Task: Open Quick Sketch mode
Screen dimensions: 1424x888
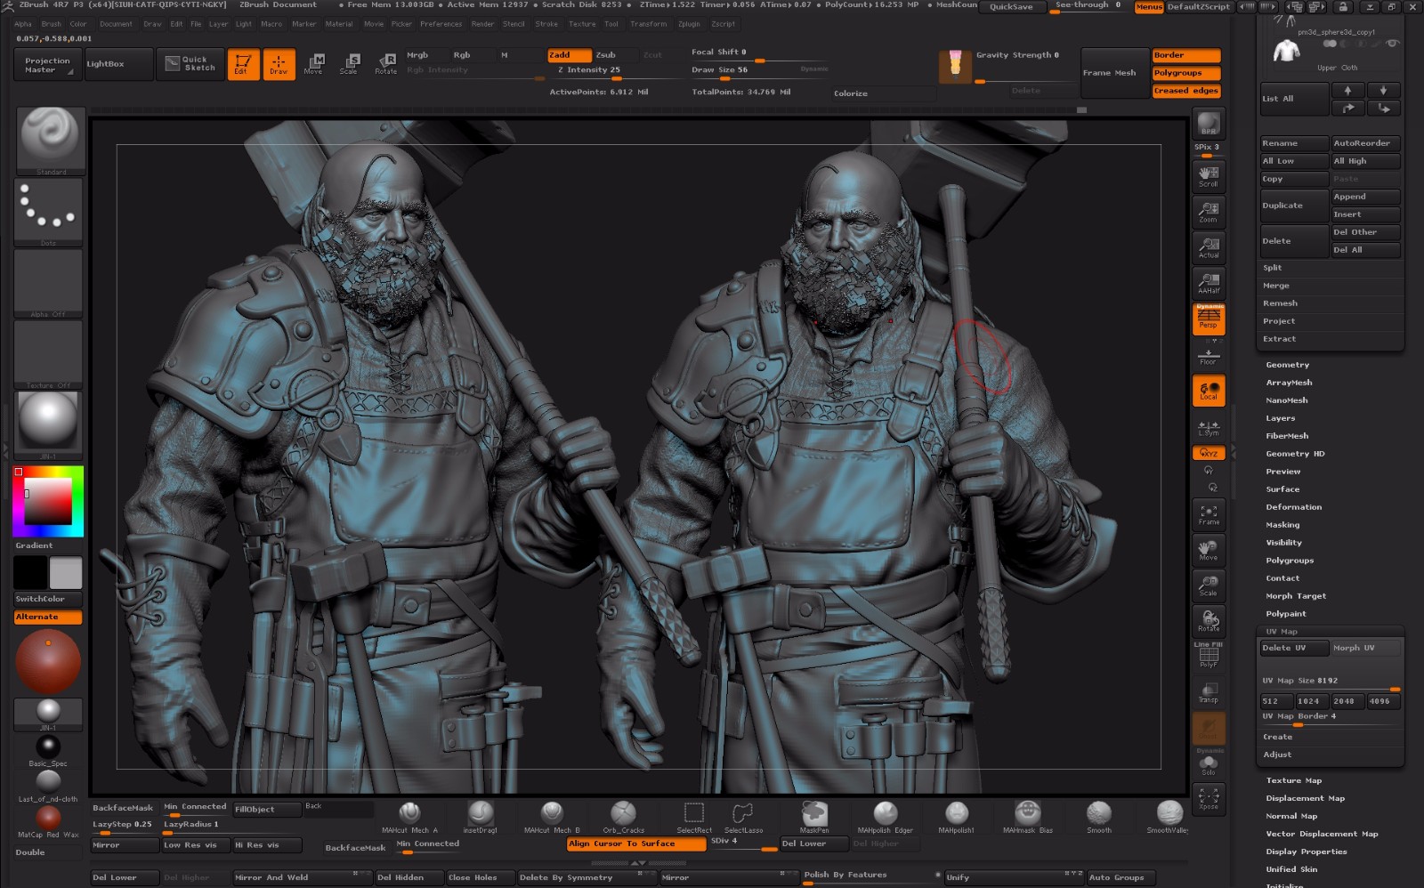Action: coord(190,64)
